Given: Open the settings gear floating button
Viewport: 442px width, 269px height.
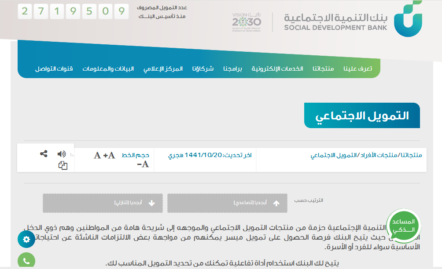Looking at the screenshot, I should pyautogui.click(x=26, y=239).
